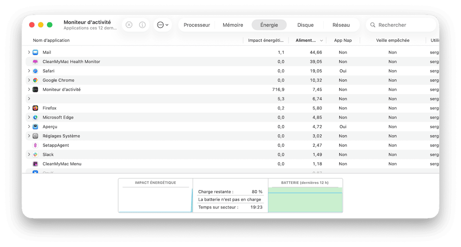Expand the Moniteur d'activité process row

click(x=29, y=89)
